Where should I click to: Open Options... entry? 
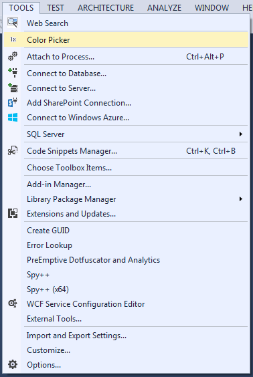[x=126, y=365]
